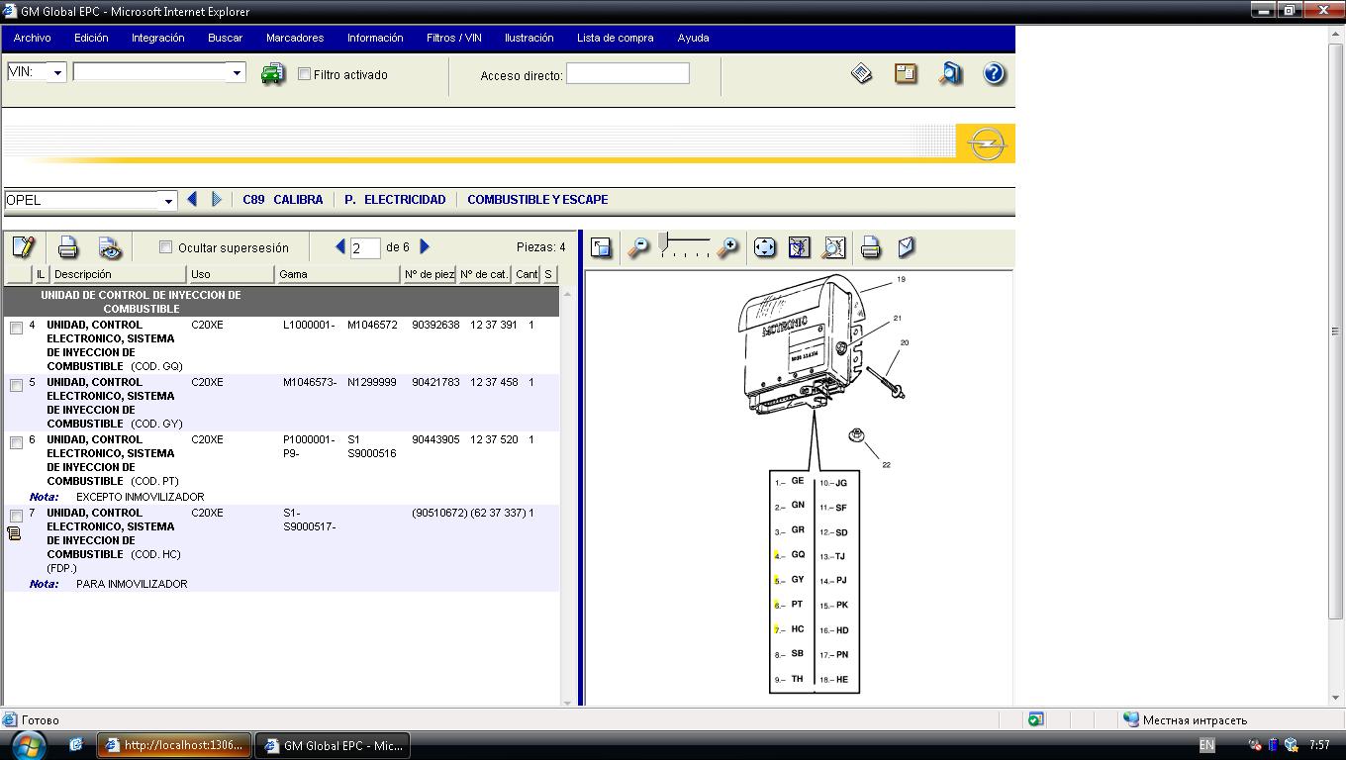
Task: Click the Gama column header
Action: (x=337, y=274)
